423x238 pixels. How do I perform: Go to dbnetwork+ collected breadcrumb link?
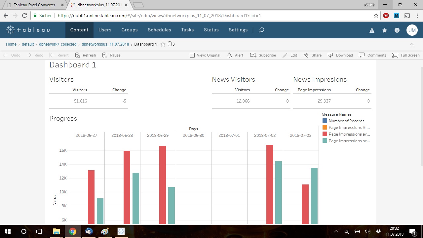[x=58, y=44]
